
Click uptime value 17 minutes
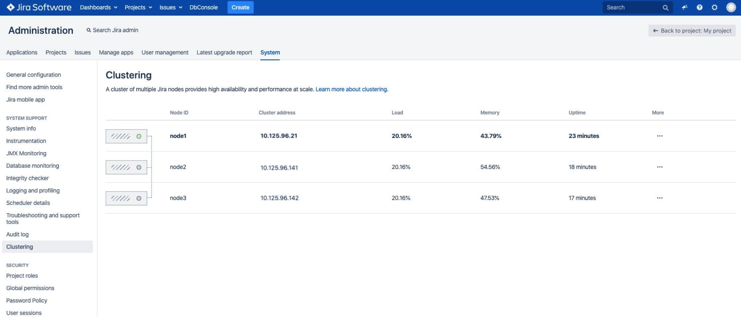coord(582,198)
